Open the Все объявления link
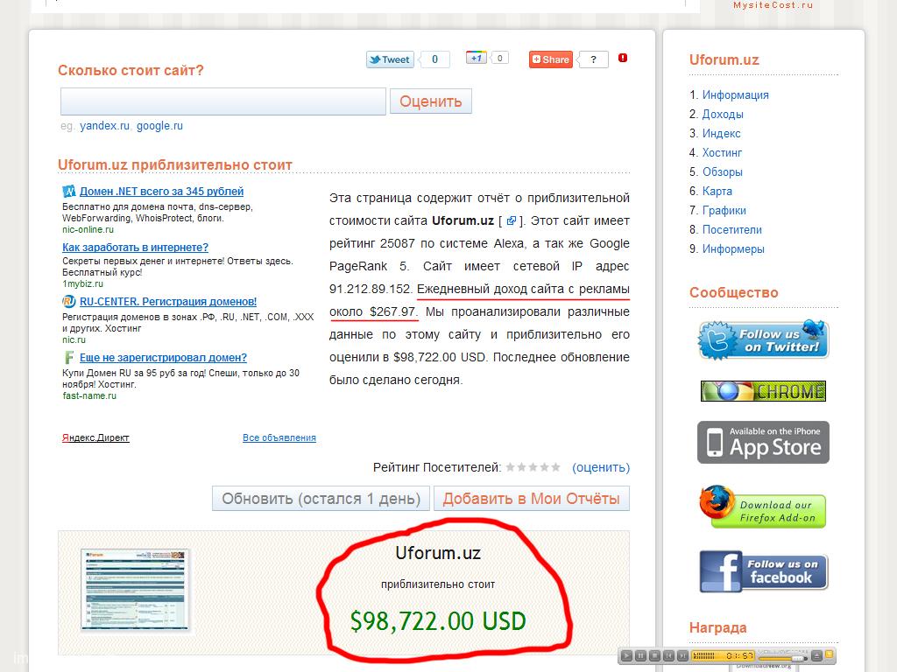The height and width of the screenshot is (672, 897). 279,437
